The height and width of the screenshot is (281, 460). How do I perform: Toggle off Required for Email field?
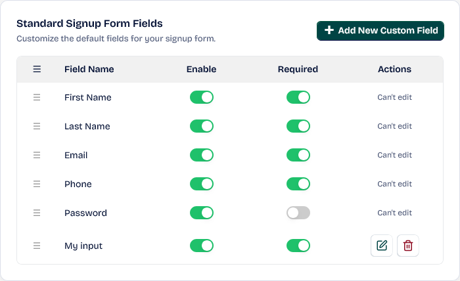[298, 155]
